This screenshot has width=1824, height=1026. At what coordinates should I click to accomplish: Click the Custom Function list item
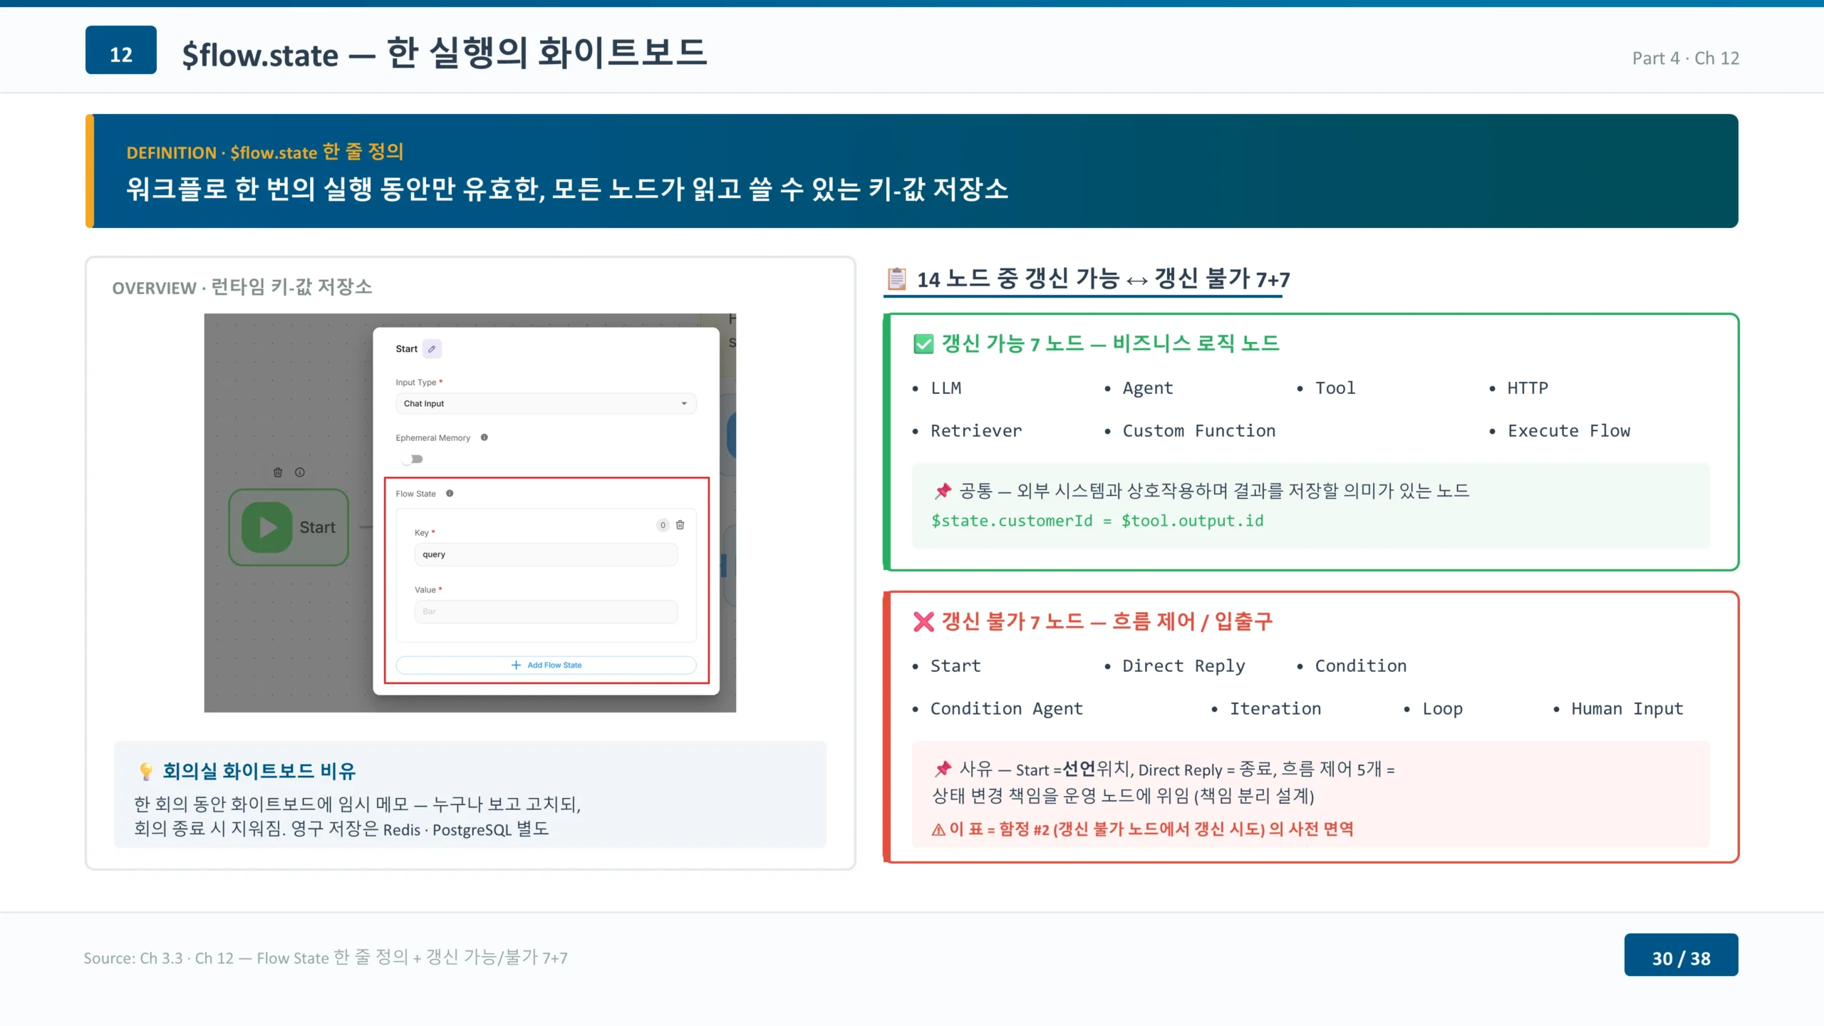1199,431
